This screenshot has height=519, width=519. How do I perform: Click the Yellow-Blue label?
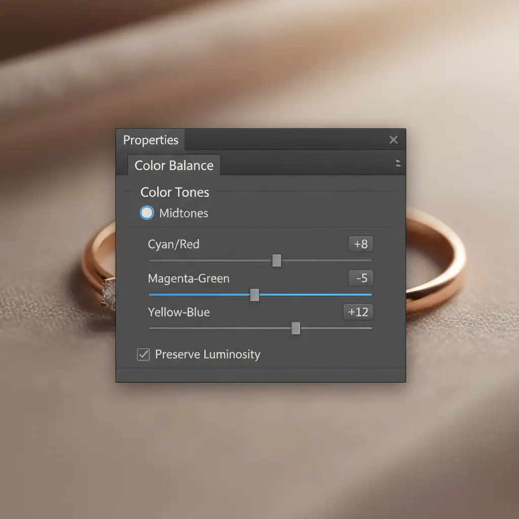[x=178, y=312]
